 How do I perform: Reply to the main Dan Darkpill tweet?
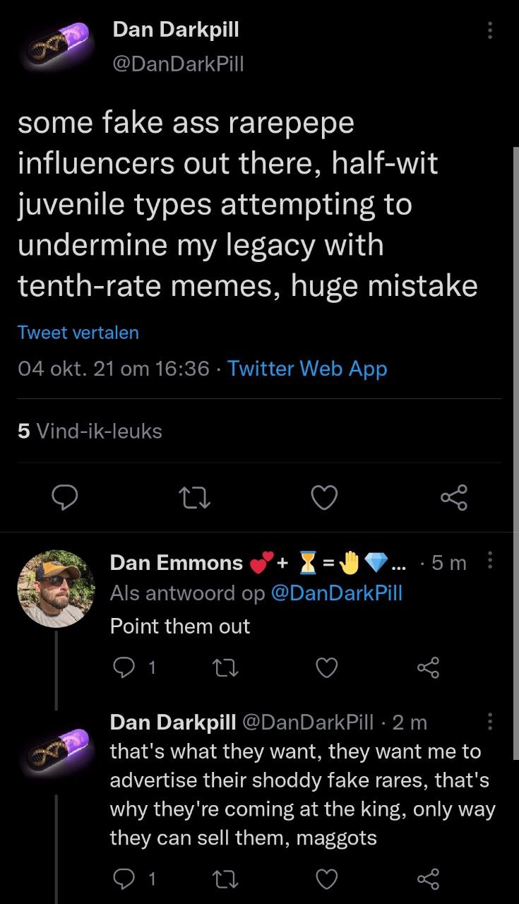click(66, 498)
